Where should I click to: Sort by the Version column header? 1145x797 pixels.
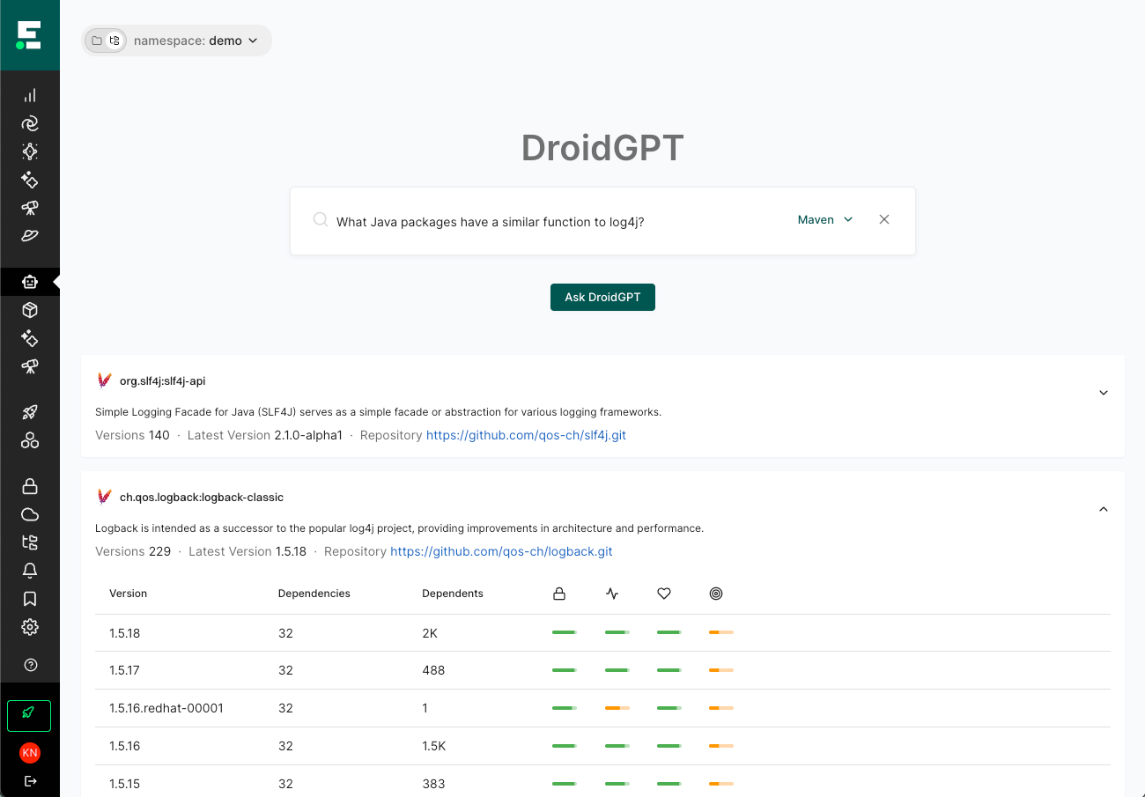[x=128, y=594]
